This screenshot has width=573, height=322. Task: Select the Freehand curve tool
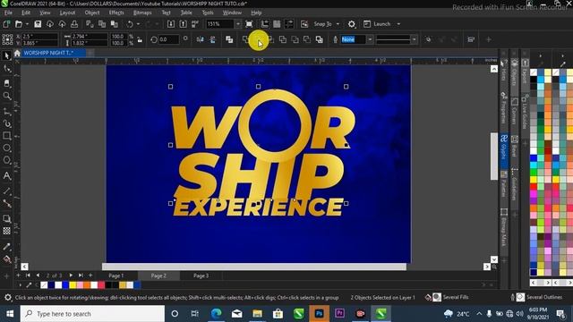[6, 111]
